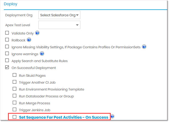Show help for Set Sequence For Post Activities
This screenshot has width=169, height=122.
113,117
